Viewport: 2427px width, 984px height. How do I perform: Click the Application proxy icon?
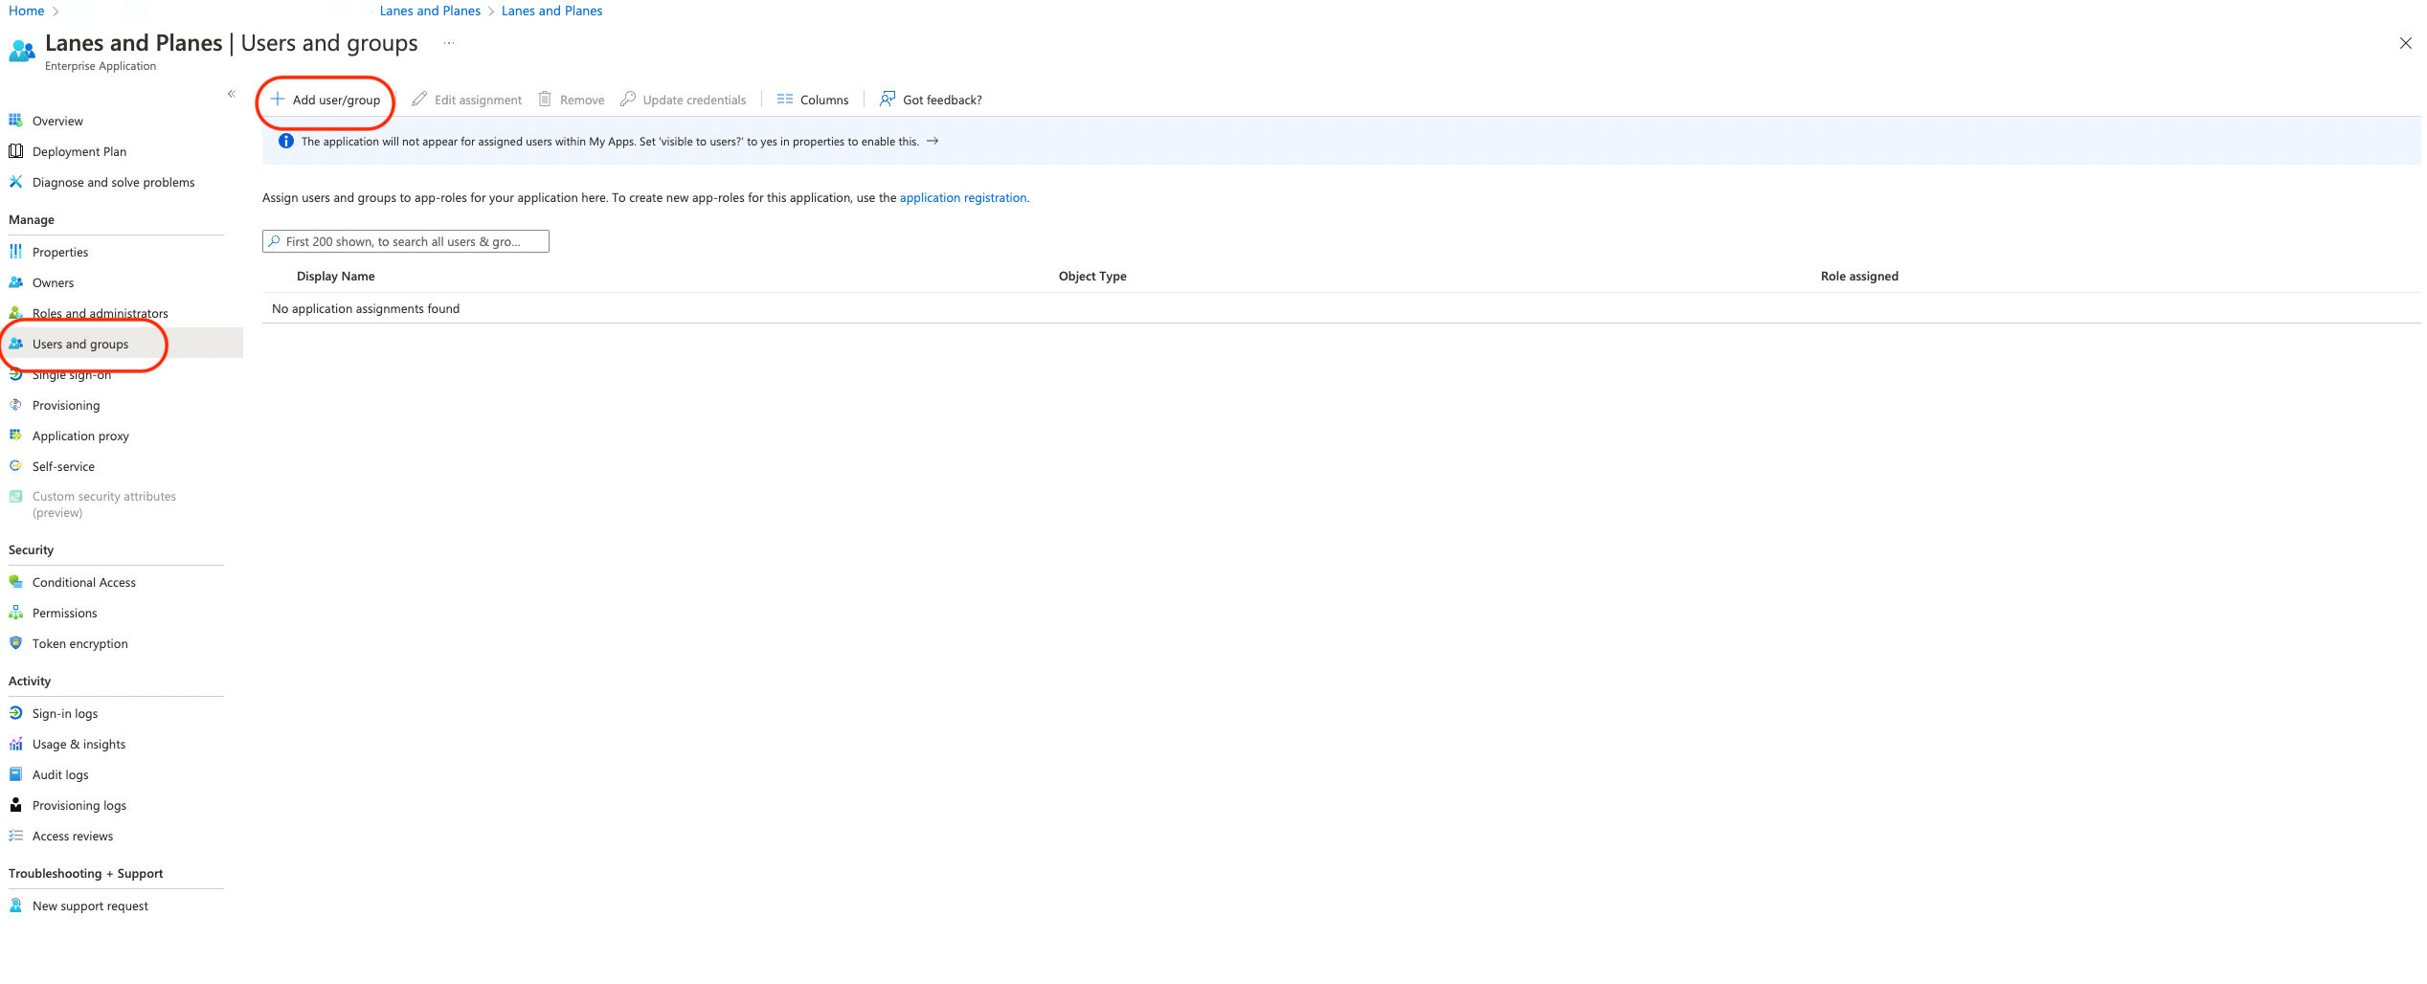15,436
